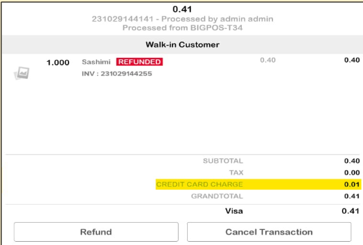The width and height of the screenshot is (363, 245).
Task: Click the Refund button
Action: [96, 232]
